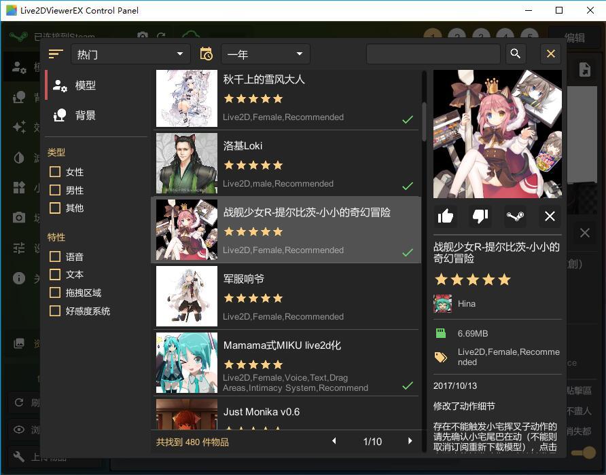Click the calendar time range icon
The height and width of the screenshot is (475, 606).
[x=207, y=54]
